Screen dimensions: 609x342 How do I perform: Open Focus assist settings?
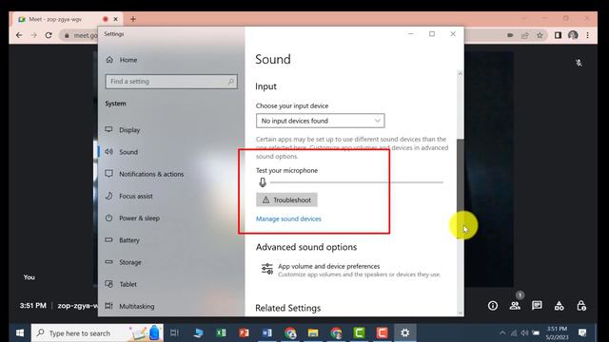129,197
